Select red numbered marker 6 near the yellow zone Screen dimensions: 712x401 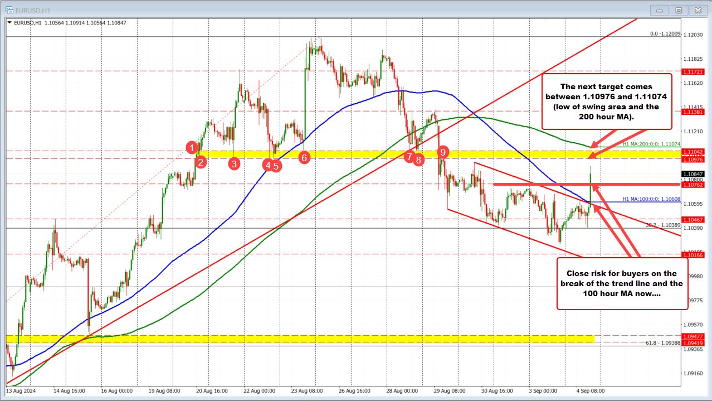[304, 157]
